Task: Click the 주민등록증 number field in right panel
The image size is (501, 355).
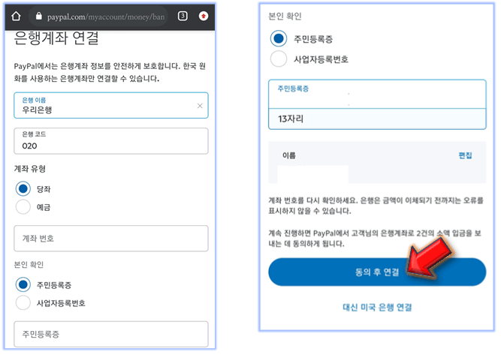Action: click(x=377, y=94)
